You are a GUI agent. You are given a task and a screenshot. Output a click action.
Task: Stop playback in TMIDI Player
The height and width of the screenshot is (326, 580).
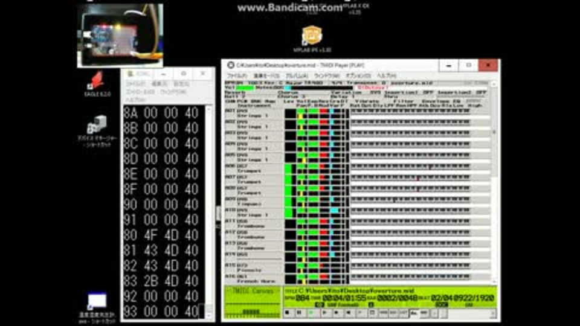tap(288, 313)
